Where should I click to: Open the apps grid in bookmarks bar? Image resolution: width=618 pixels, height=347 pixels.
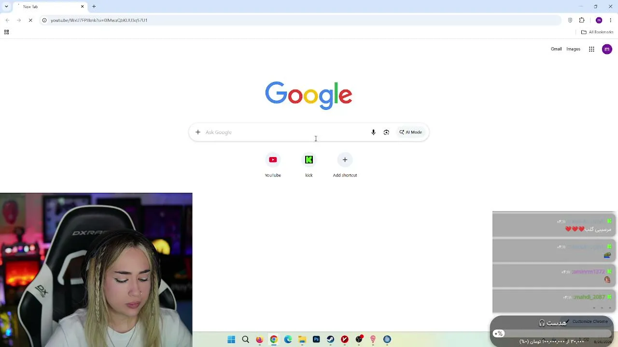click(x=6, y=32)
